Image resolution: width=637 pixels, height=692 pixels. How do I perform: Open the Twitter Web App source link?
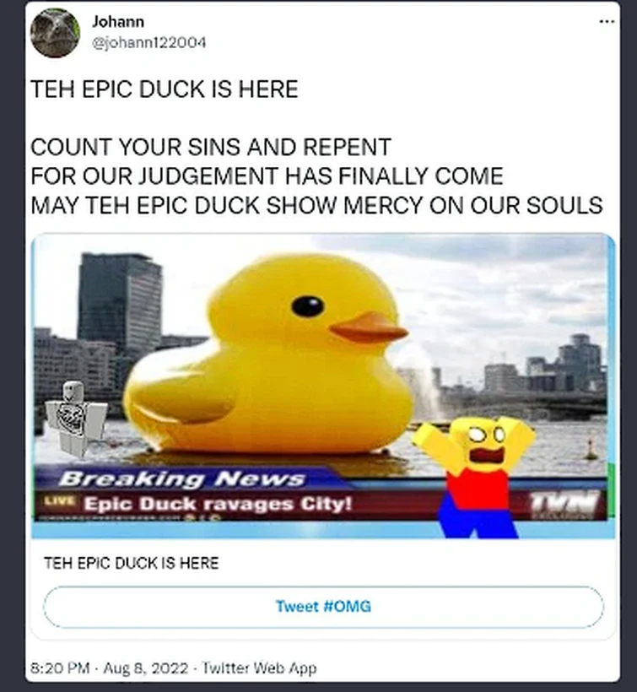(259, 668)
